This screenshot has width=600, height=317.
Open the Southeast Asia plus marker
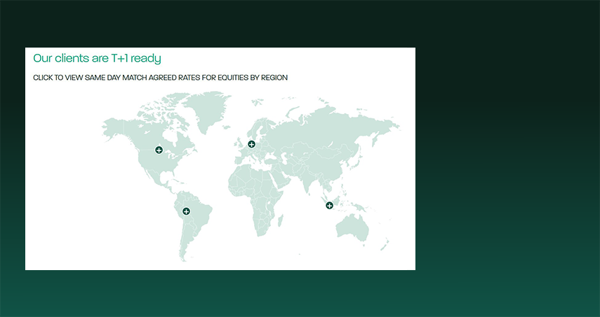tap(329, 206)
